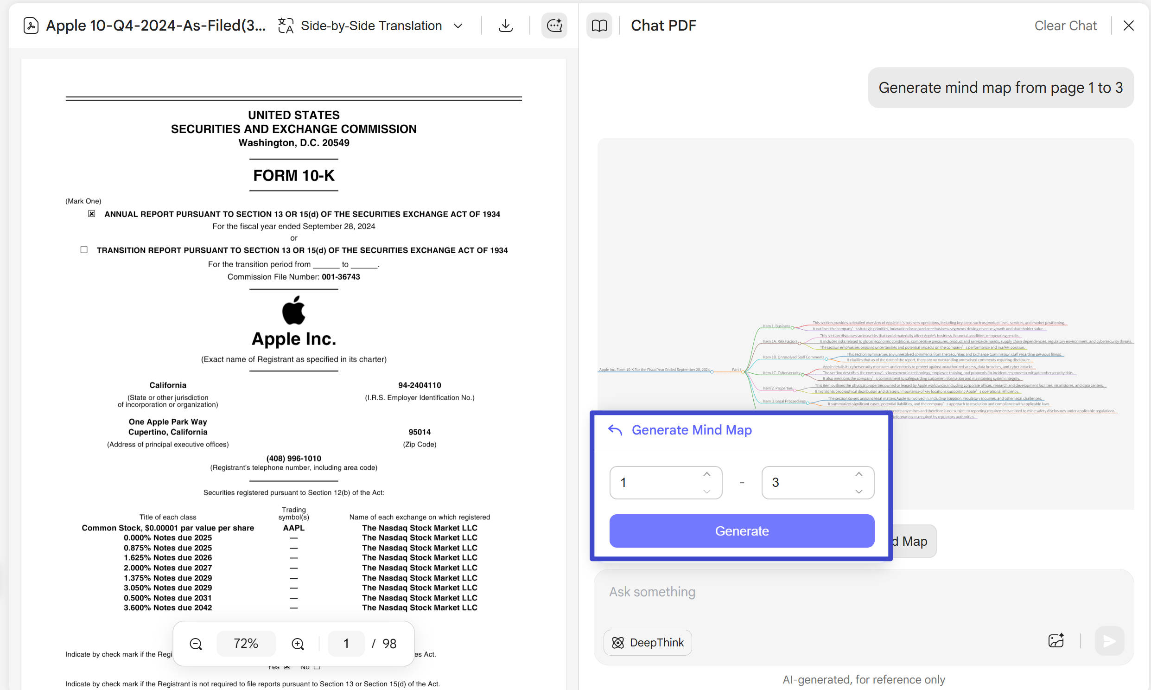Enable DeepThink mode
Screen dimensions: 1151x690
(x=648, y=643)
